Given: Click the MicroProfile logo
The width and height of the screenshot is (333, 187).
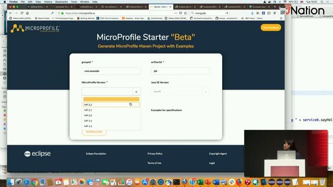Looking at the screenshot, I should pos(35,28).
